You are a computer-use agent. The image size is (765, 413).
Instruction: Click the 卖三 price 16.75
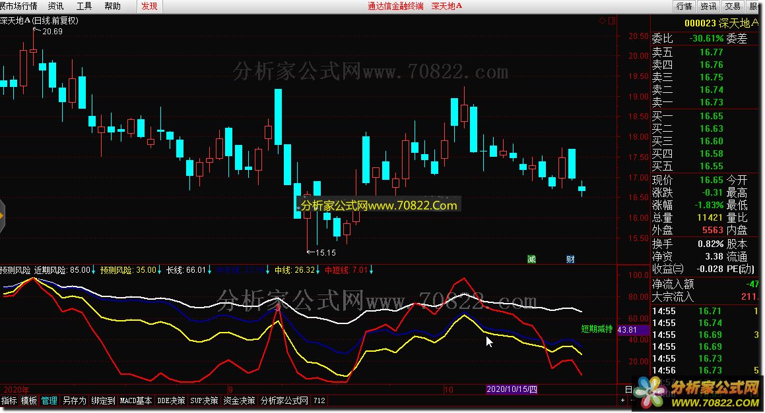pos(712,77)
